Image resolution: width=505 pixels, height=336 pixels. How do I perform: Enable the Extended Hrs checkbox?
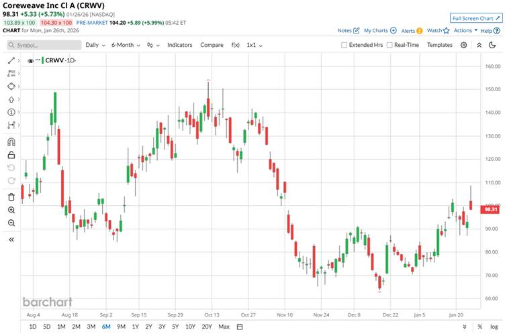coord(344,45)
